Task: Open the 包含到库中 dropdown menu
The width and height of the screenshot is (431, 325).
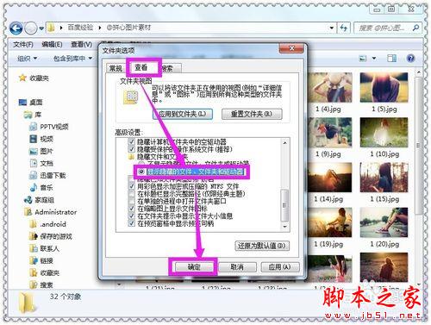Action: 72,59
